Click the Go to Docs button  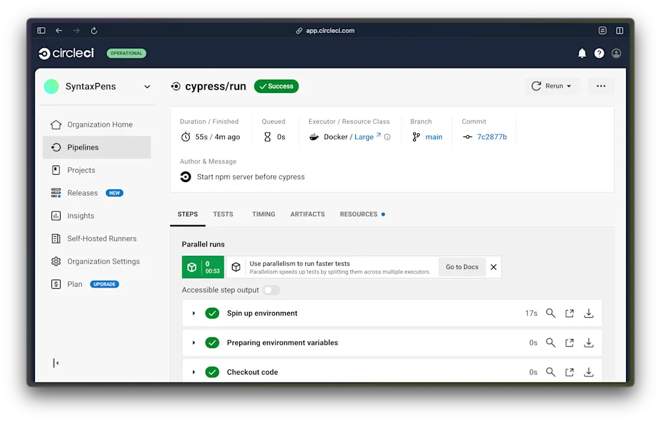462,267
